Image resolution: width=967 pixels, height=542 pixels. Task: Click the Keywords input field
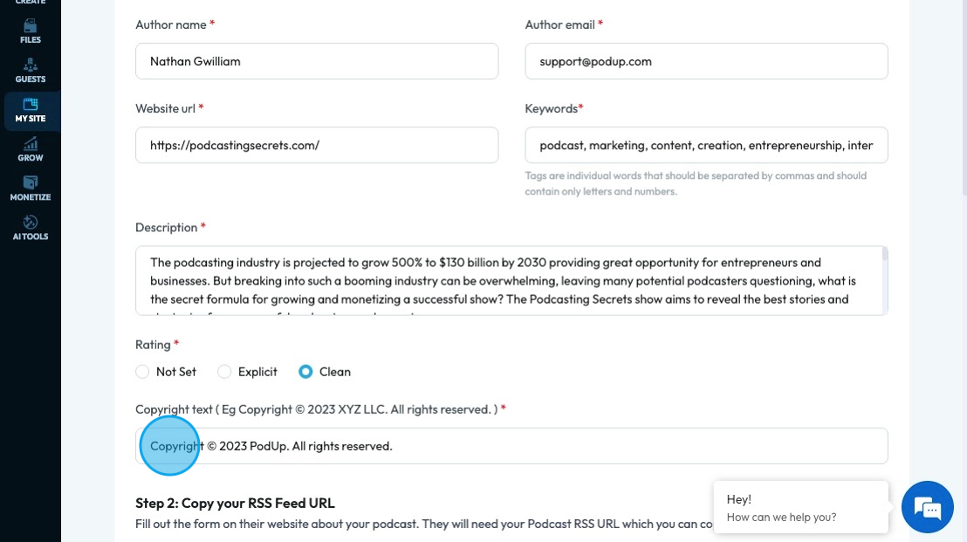706,145
